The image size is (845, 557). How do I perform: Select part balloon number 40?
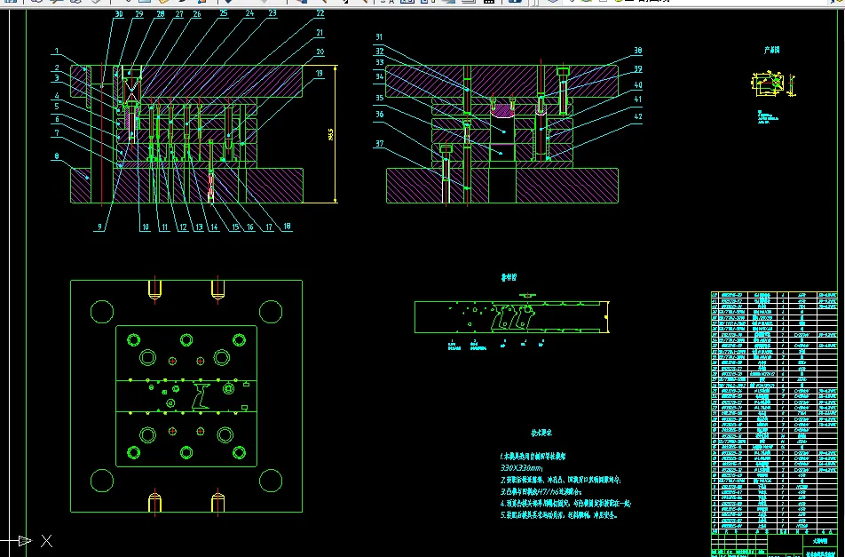(x=637, y=85)
